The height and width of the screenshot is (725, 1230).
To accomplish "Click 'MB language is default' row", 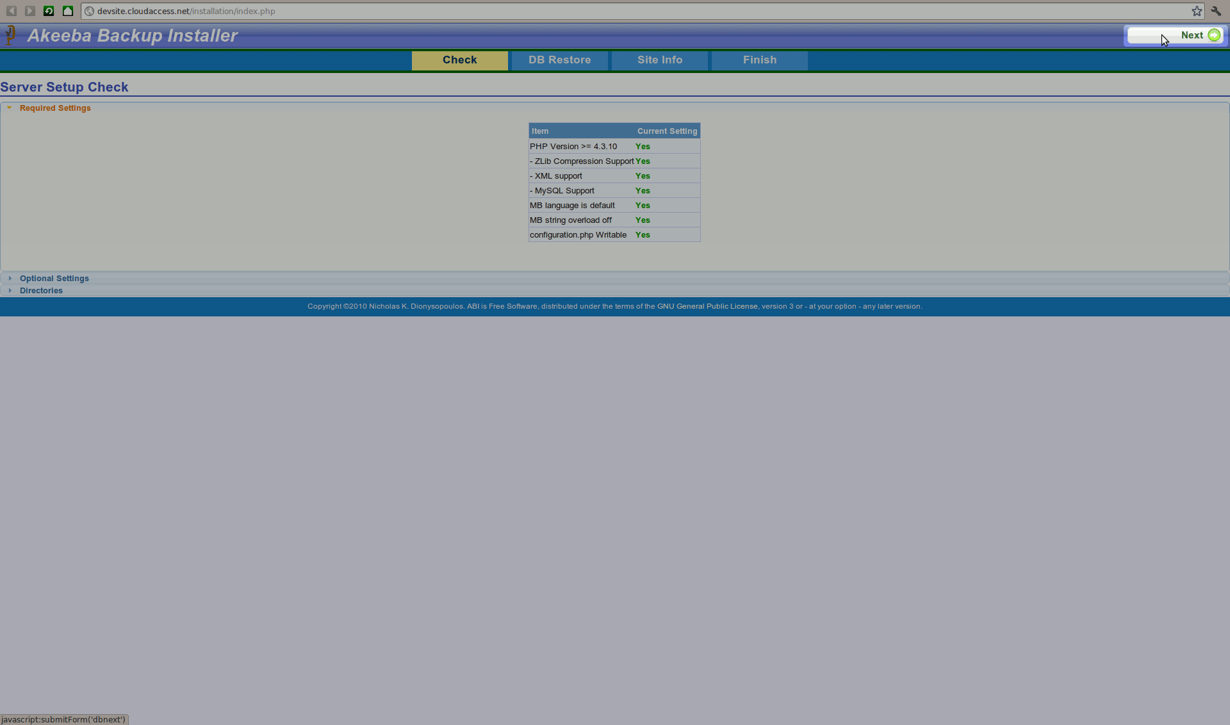I will [x=614, y=206].
